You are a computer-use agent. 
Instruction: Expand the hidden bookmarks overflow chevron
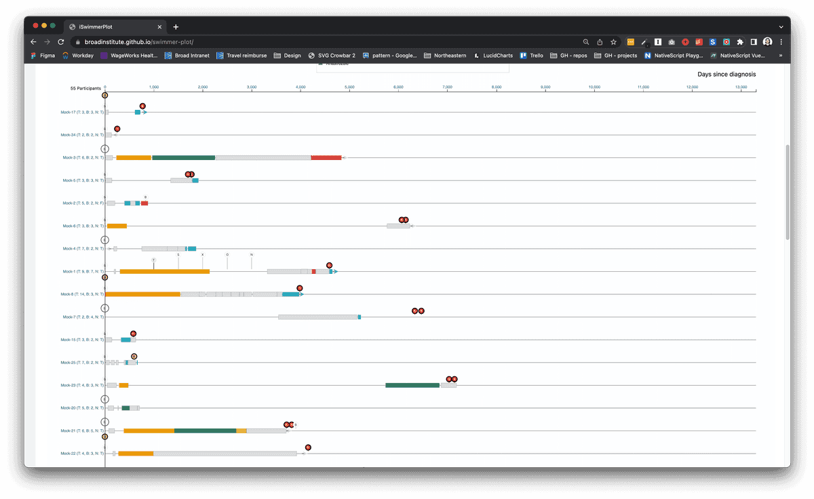tap(781, 56)
